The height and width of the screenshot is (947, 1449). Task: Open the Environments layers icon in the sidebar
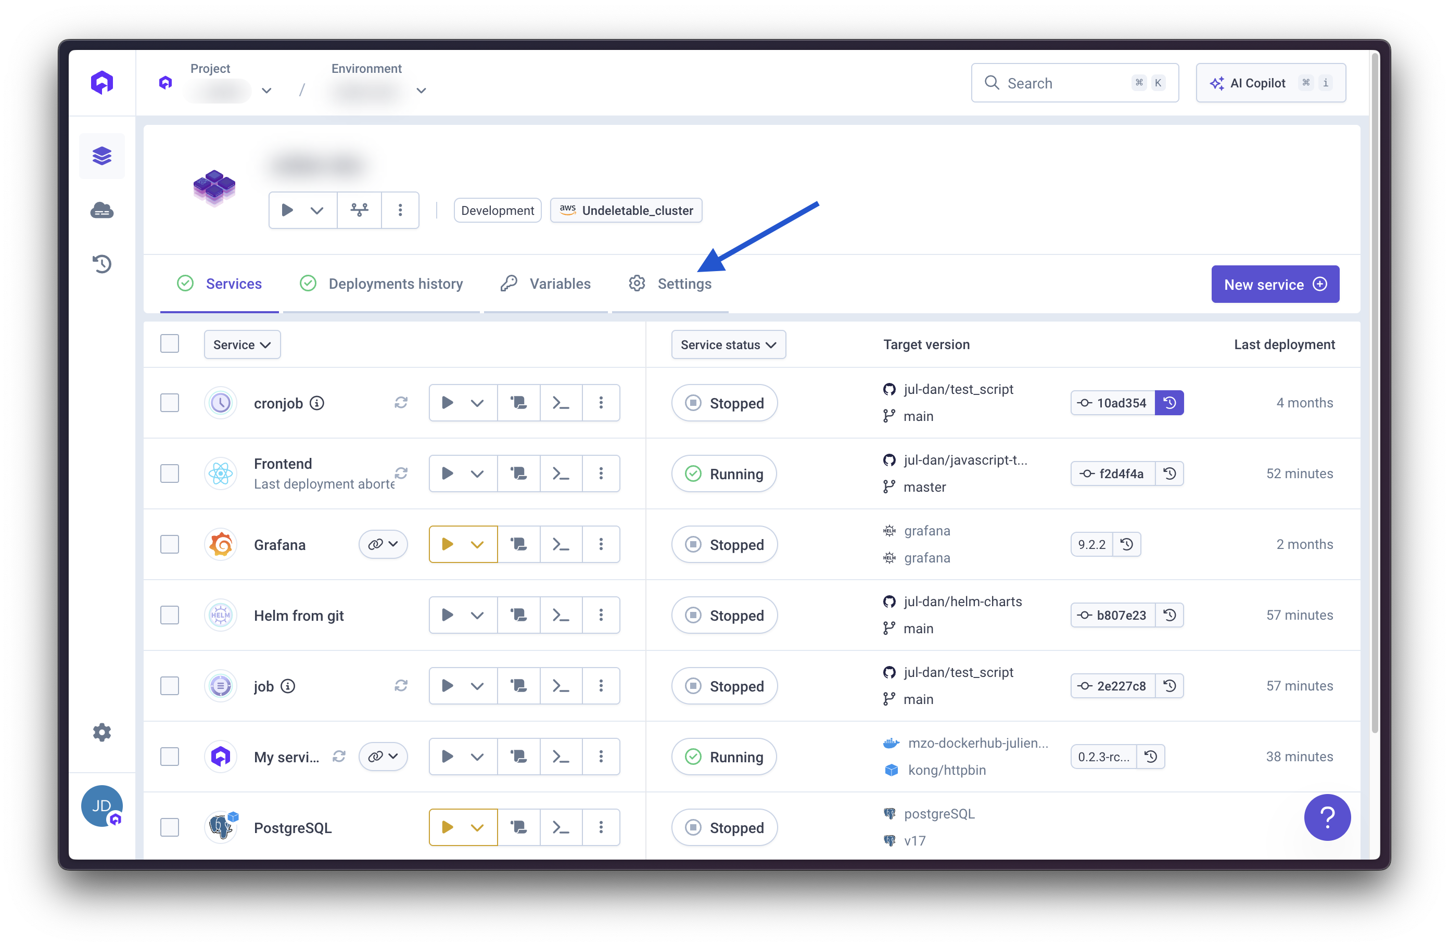(101, 156)
